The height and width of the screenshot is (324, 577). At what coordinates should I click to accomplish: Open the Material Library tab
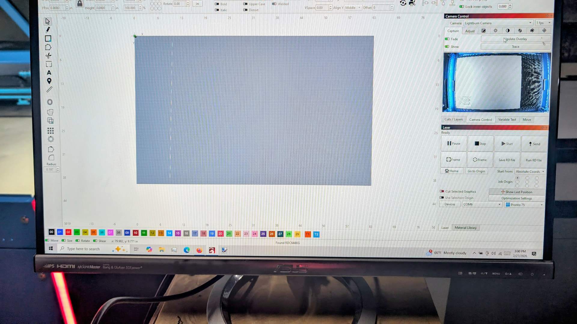pos(465,228)
